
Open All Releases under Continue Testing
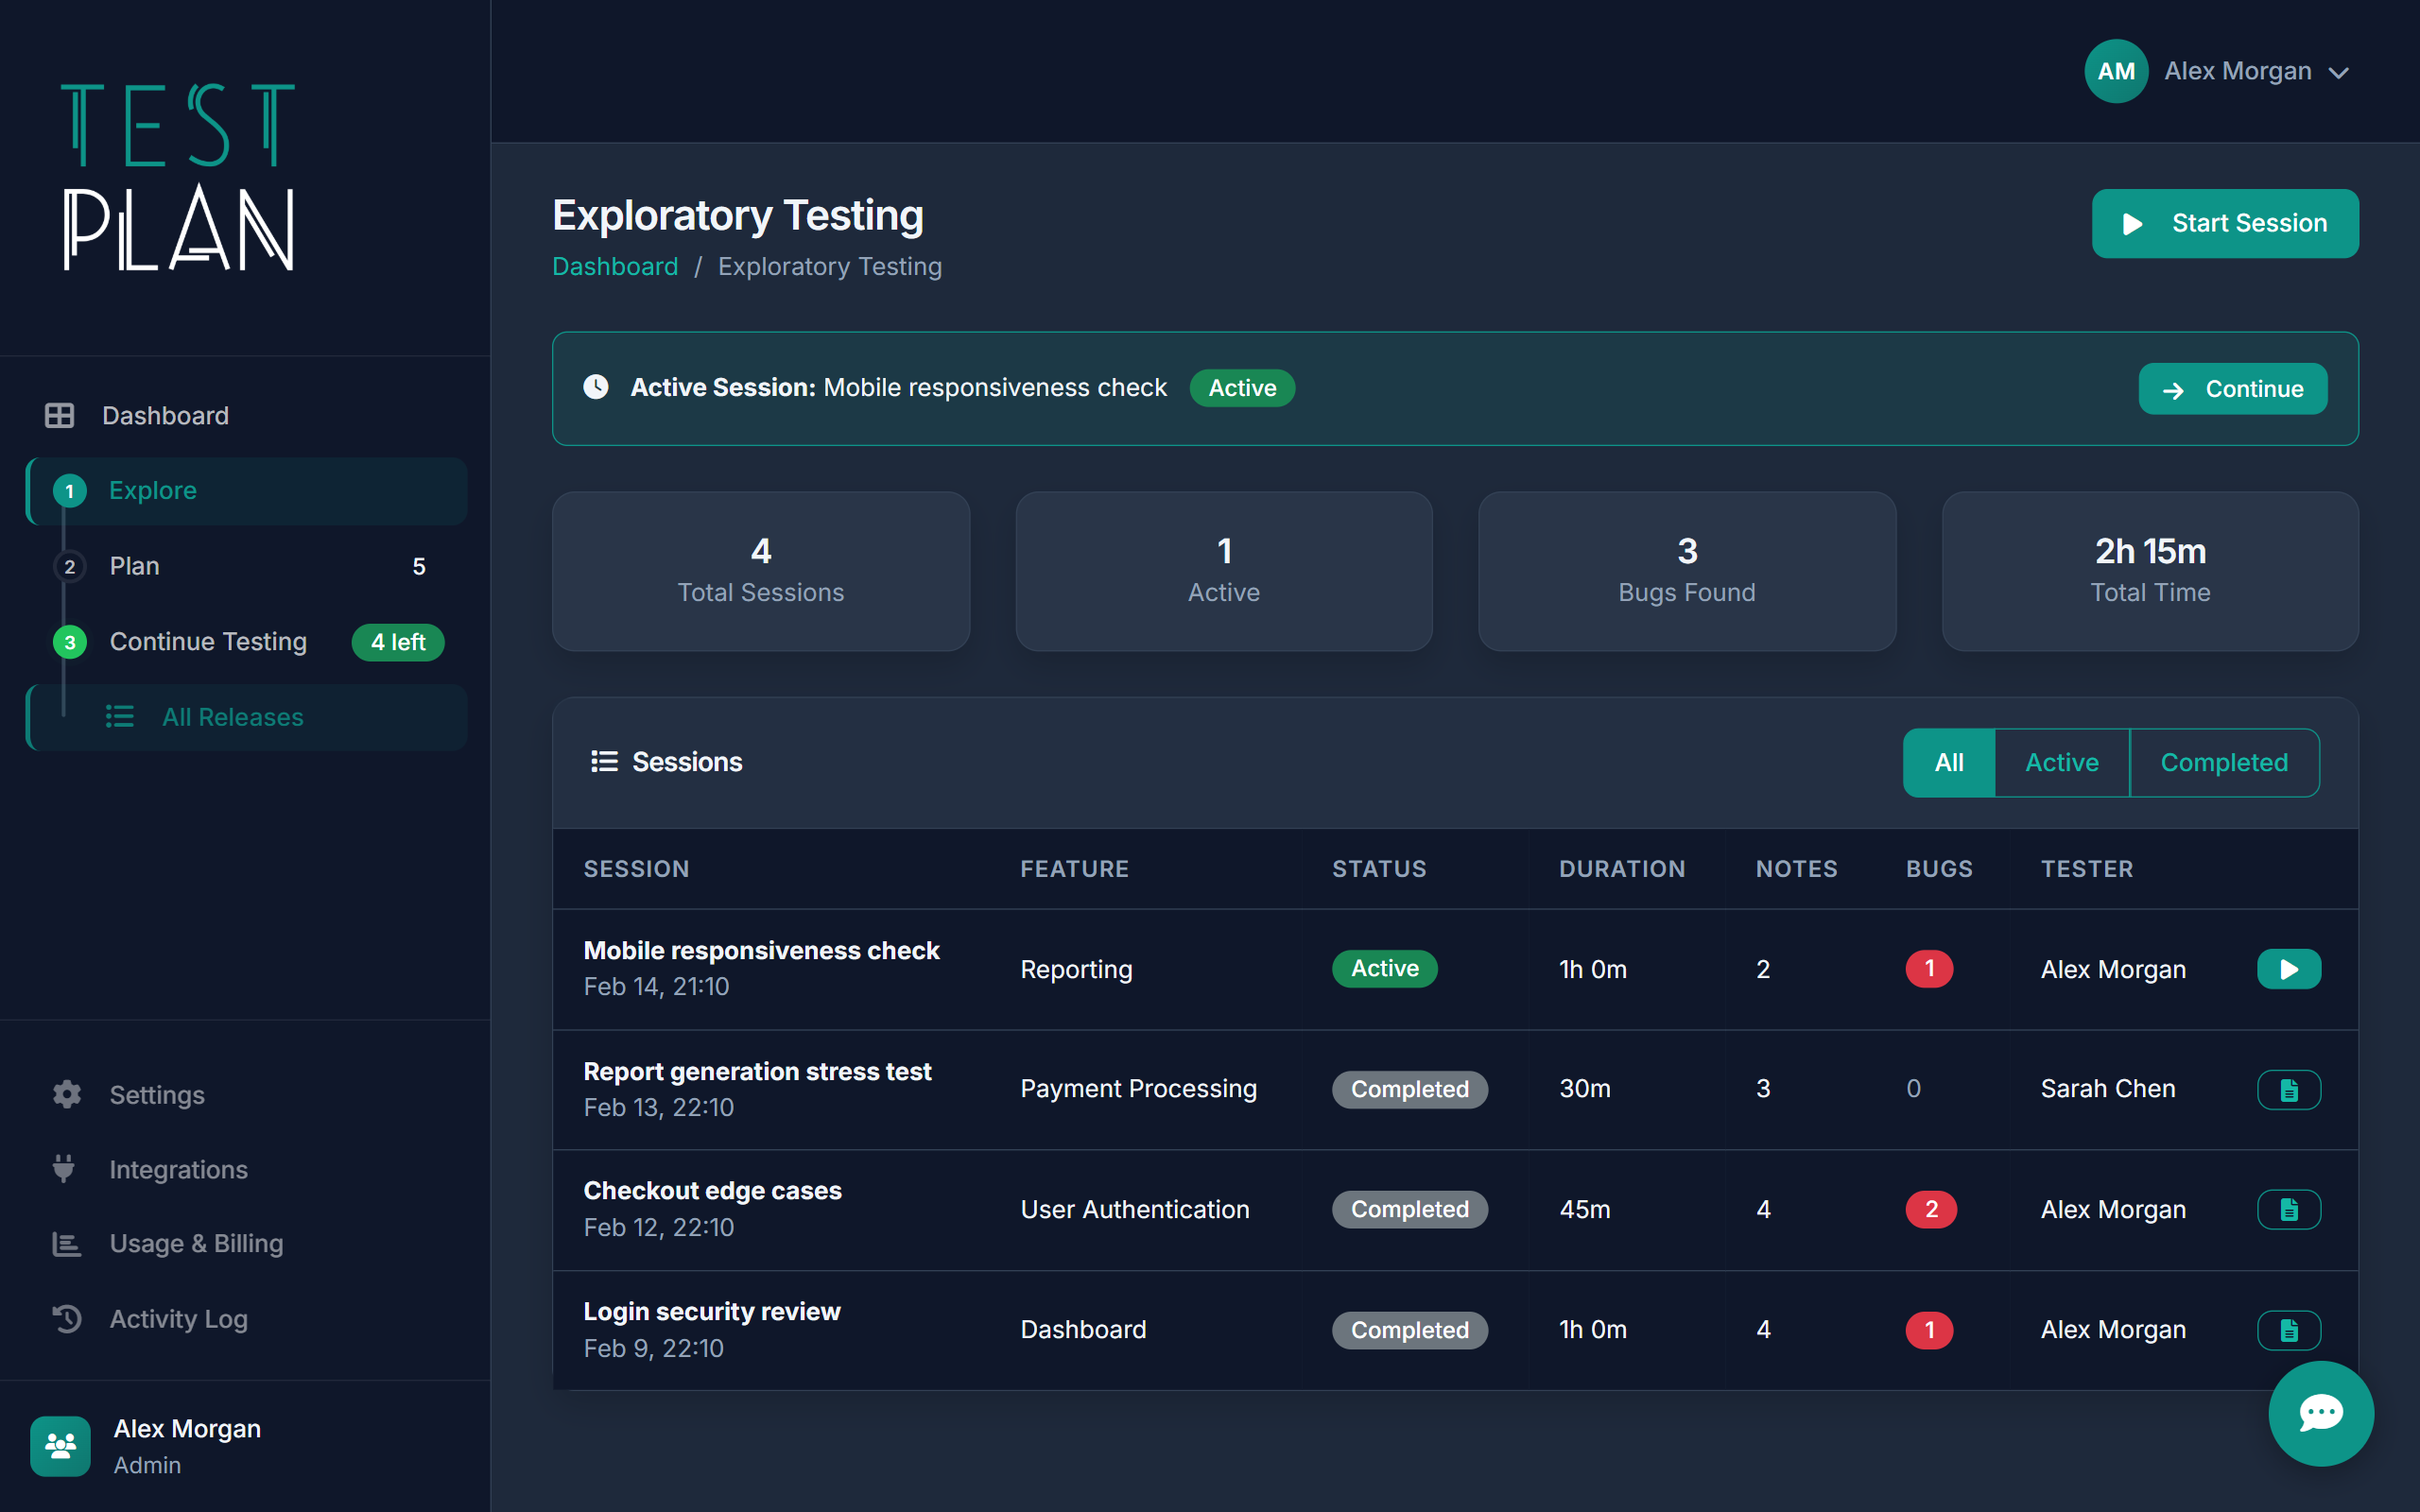[x=232, y=717]
